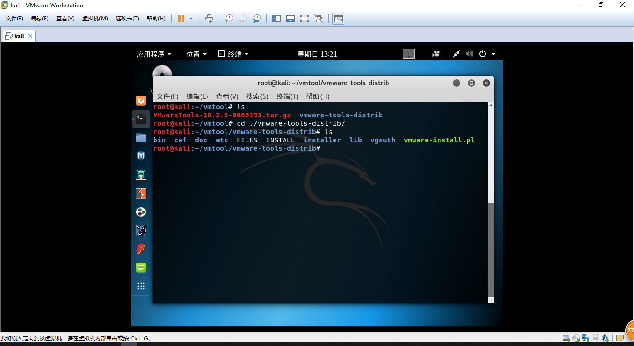Expand the system menu arrow next to power

(493, 54)
